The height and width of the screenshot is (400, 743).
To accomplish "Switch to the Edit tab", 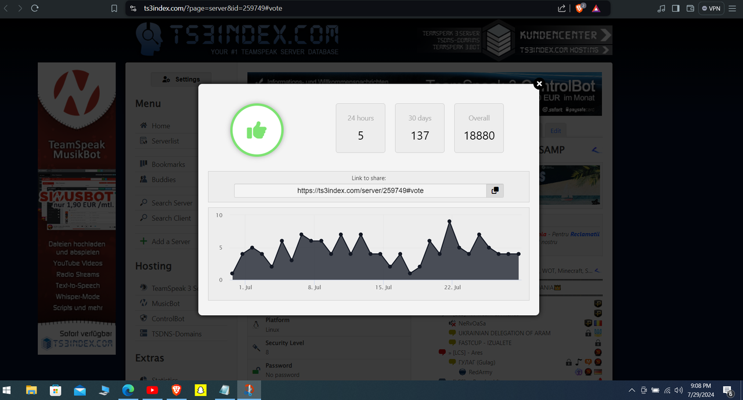I will [556, 131].
